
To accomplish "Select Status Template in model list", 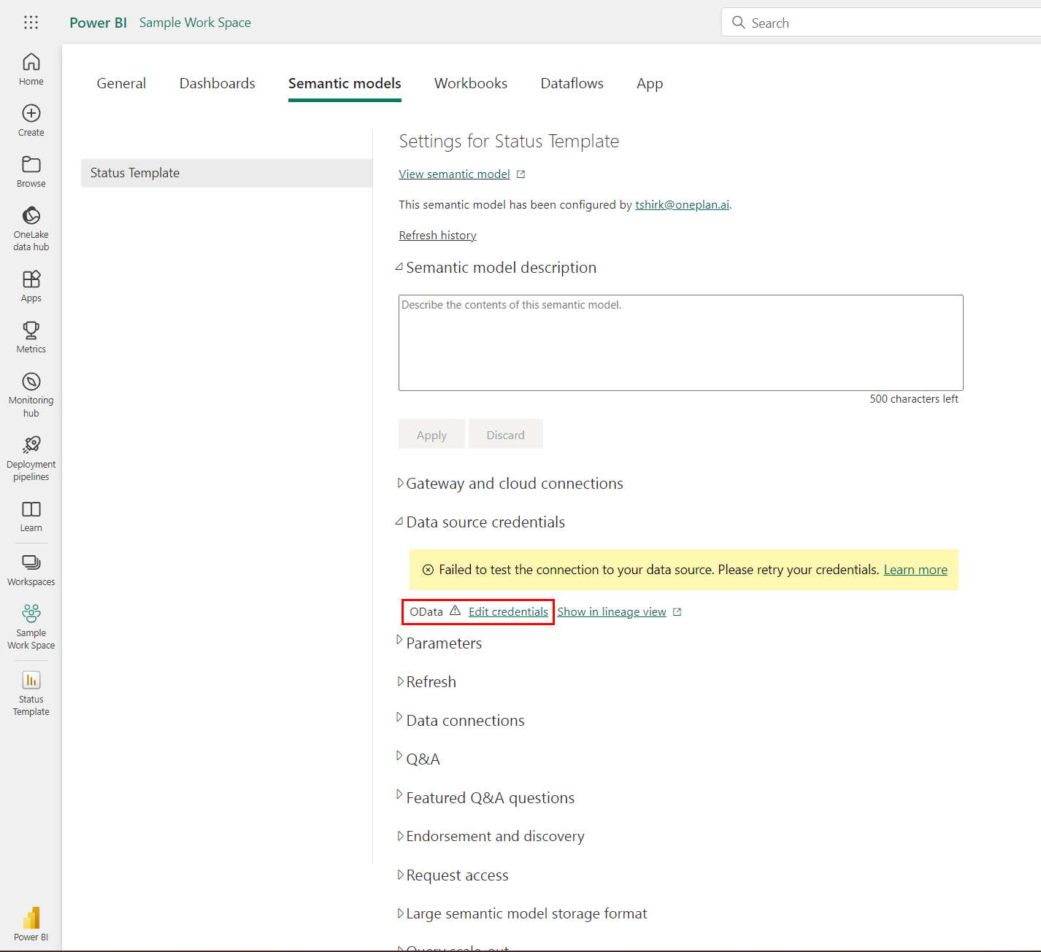I will pos(226,173).
